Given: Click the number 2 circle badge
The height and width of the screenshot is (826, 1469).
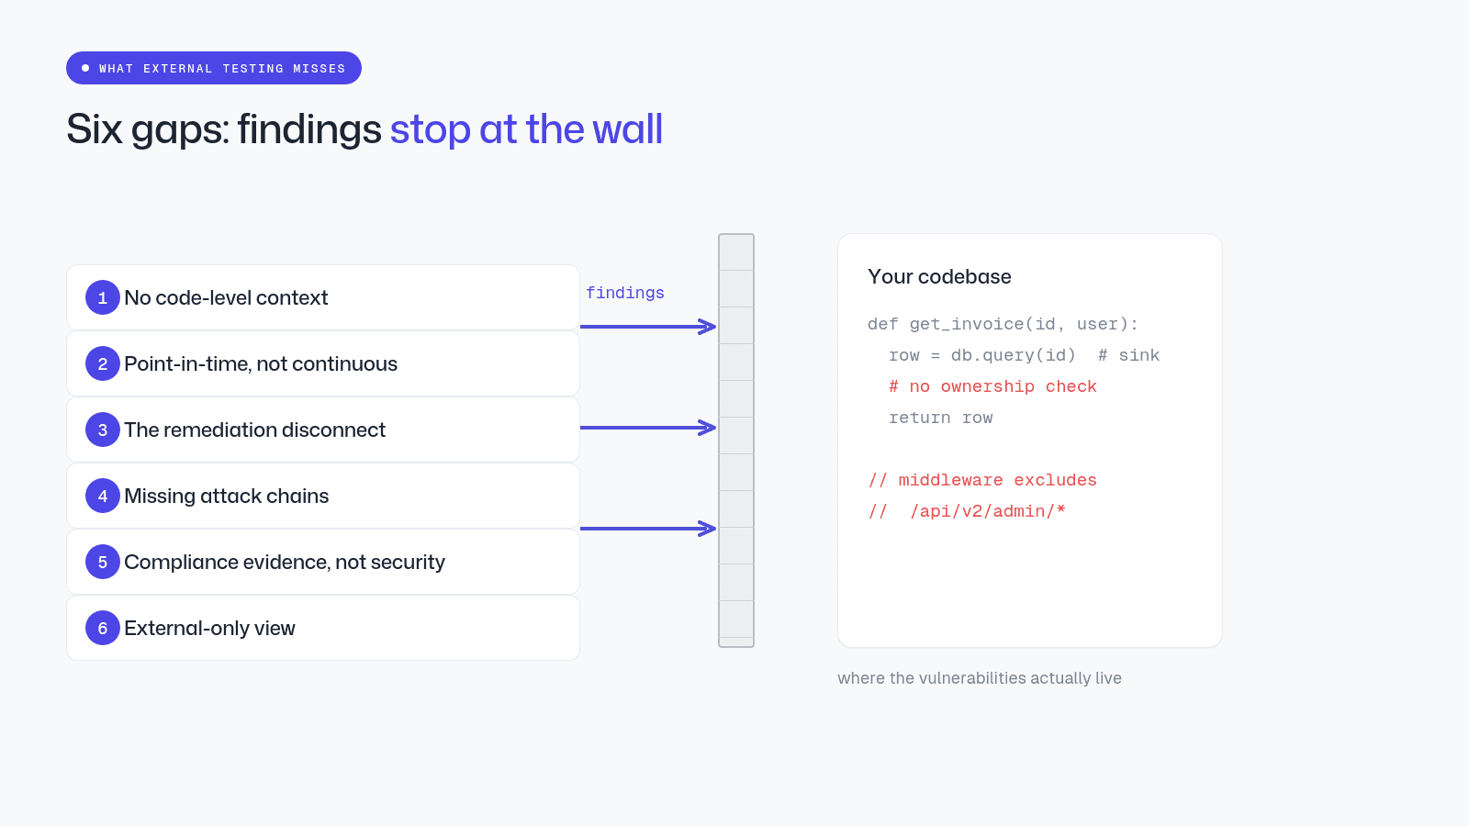Looking at the screenshot, I should (x=103, y=363).
